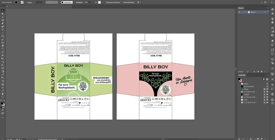Select the Ebenen panel tab
275x140 pixels.
pos(241,8)
